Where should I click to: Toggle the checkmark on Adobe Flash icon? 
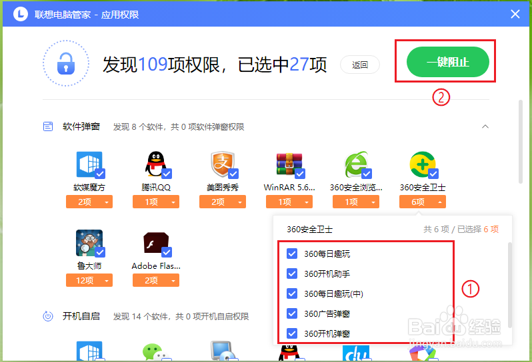click(167, 252)
